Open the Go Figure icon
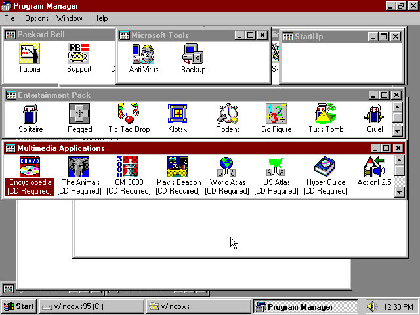This screenshot has height=315, width=420. pyautogui.click(x=276, y=114)
